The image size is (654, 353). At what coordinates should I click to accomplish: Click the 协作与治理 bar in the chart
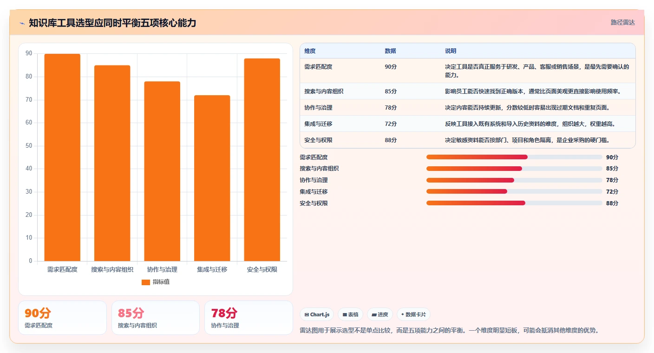coord(162,171)
